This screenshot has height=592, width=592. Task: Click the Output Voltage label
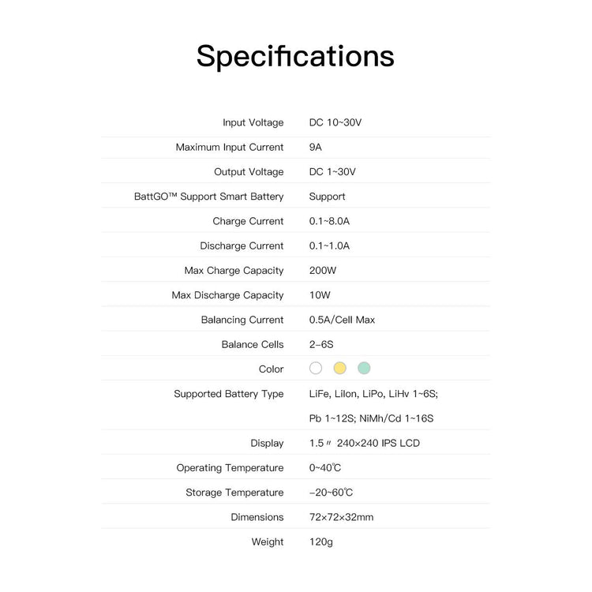coord(249,171)
